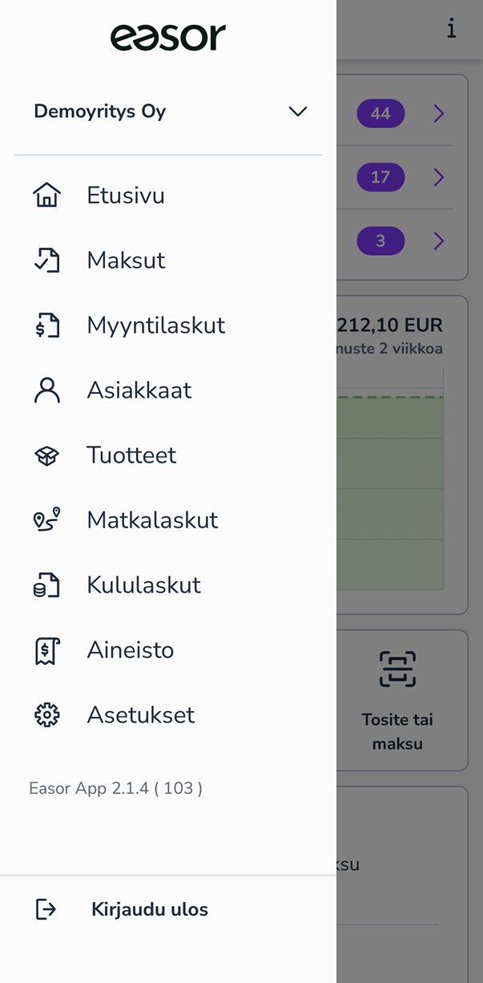Viewport: 483px width, 983px height.
Task: Select the Etusivu home icon
Action: 47,194
